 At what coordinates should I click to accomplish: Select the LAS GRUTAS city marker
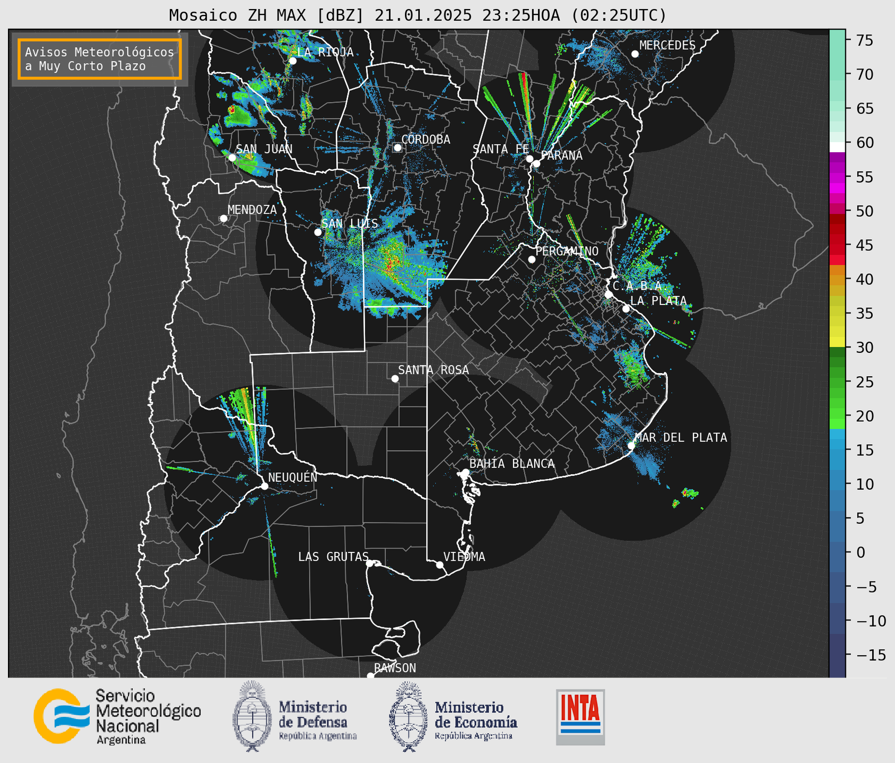(370, 563)
